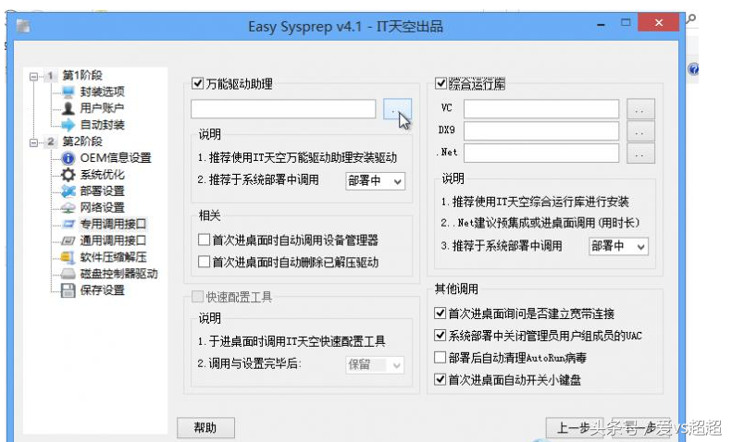Select 网络设置 in the tree
This screenshot has width=732, height=442.
coord(102,207)
